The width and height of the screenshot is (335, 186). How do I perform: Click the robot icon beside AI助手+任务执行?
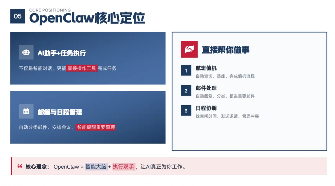(26, 52)
